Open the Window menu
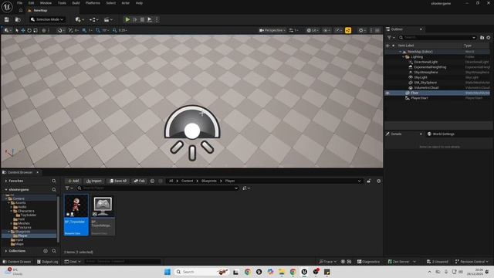494x278 pixels. 46,3
